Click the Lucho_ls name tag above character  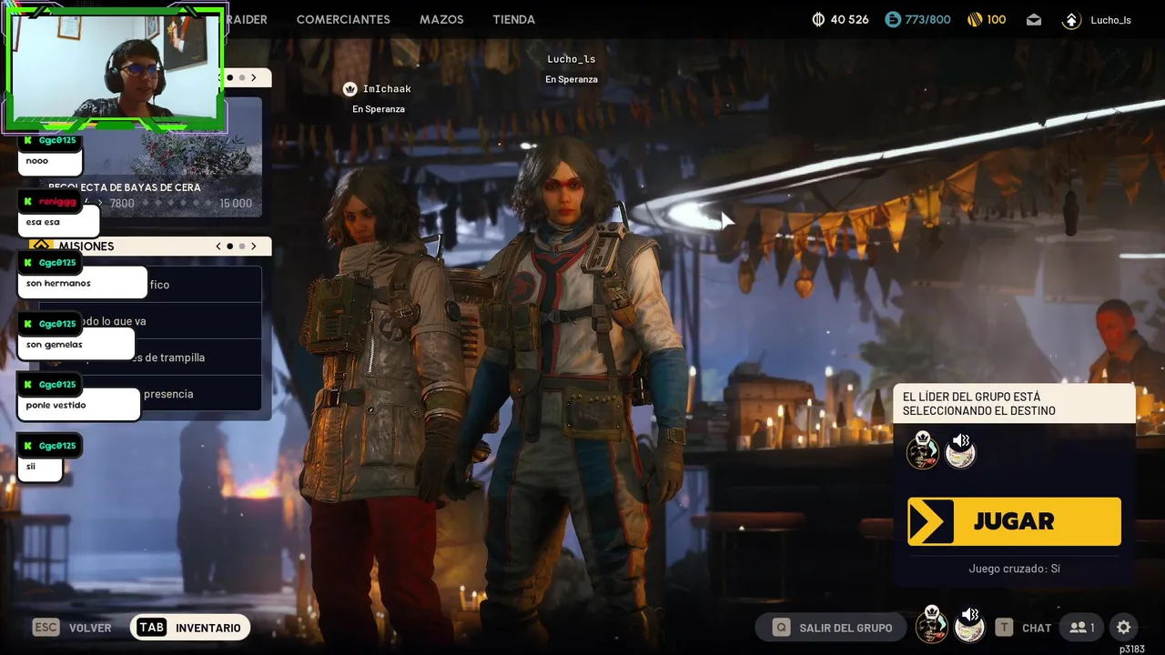point(571,59)
